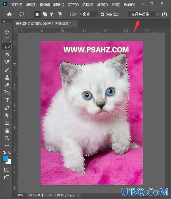Maximize the Photoshop window

(151, 3)
